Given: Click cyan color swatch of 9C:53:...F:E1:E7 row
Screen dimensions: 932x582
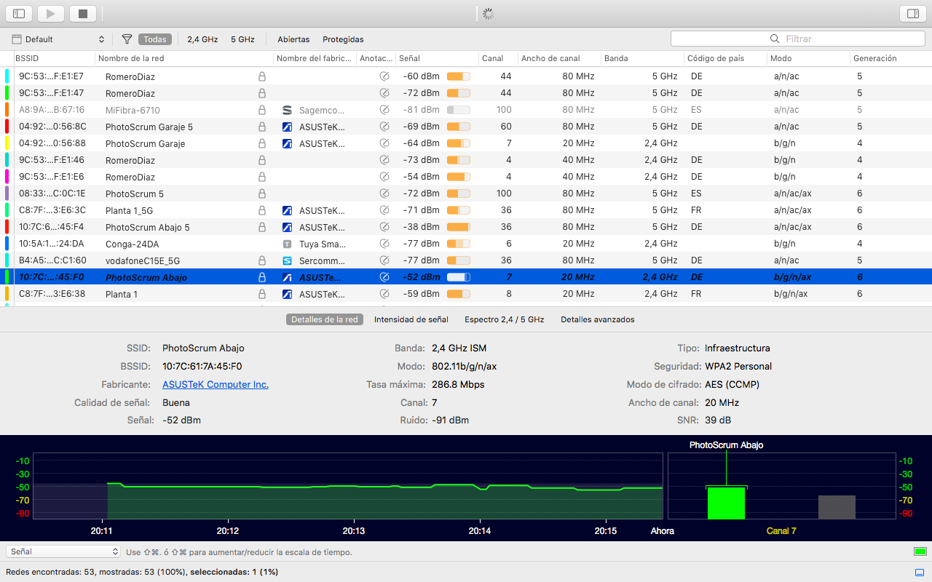Looking at the screenshot, I should [7, 76].
